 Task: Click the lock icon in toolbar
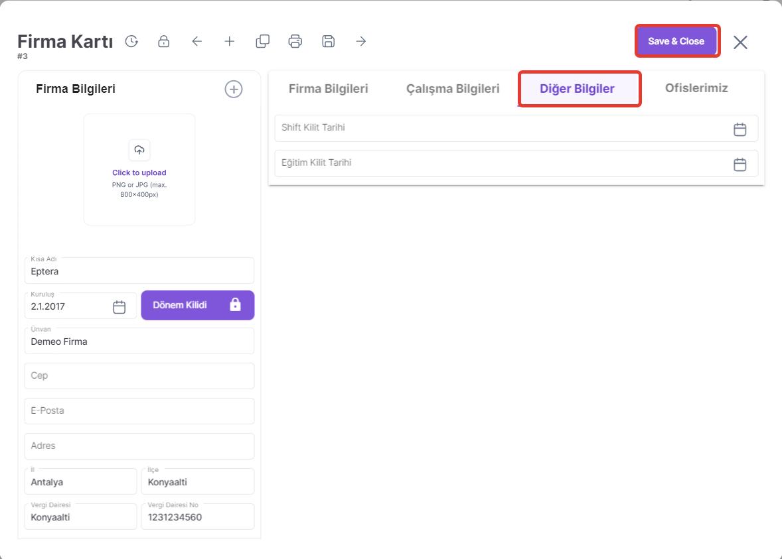pos(163,41)
